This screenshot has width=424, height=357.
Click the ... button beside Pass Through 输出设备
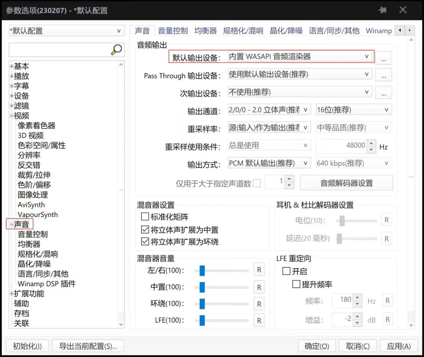pos(383,75)
